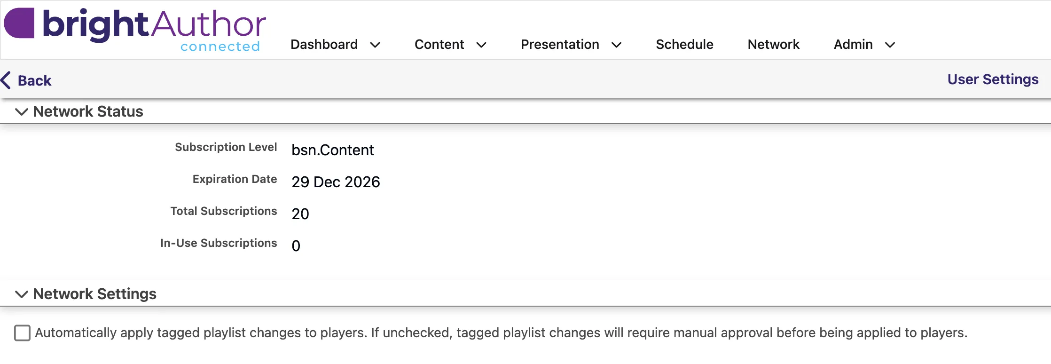Select the Dashboard menu item
Screen dimensions: 1051x364
(324, 44)
